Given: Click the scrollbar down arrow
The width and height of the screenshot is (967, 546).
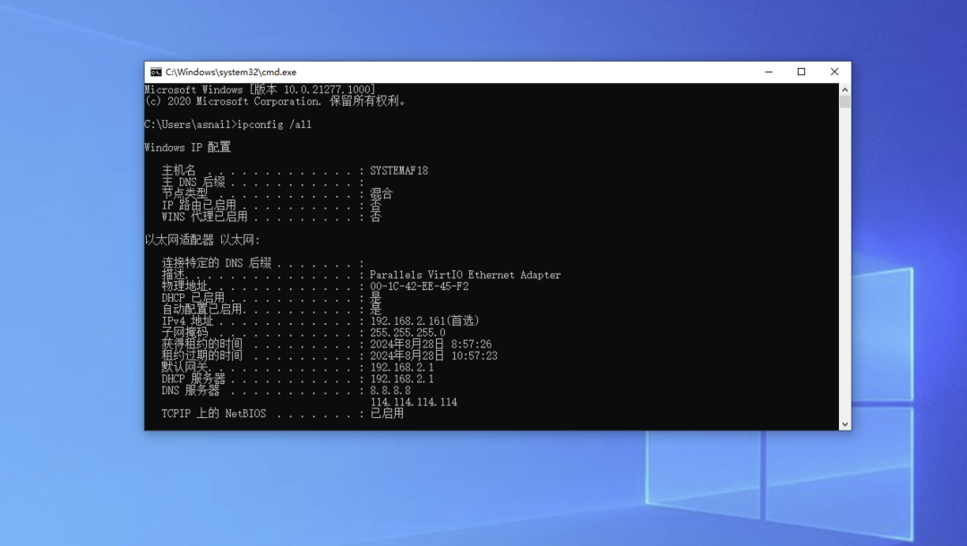Looking at the screenshot, I should coord(845,424).
